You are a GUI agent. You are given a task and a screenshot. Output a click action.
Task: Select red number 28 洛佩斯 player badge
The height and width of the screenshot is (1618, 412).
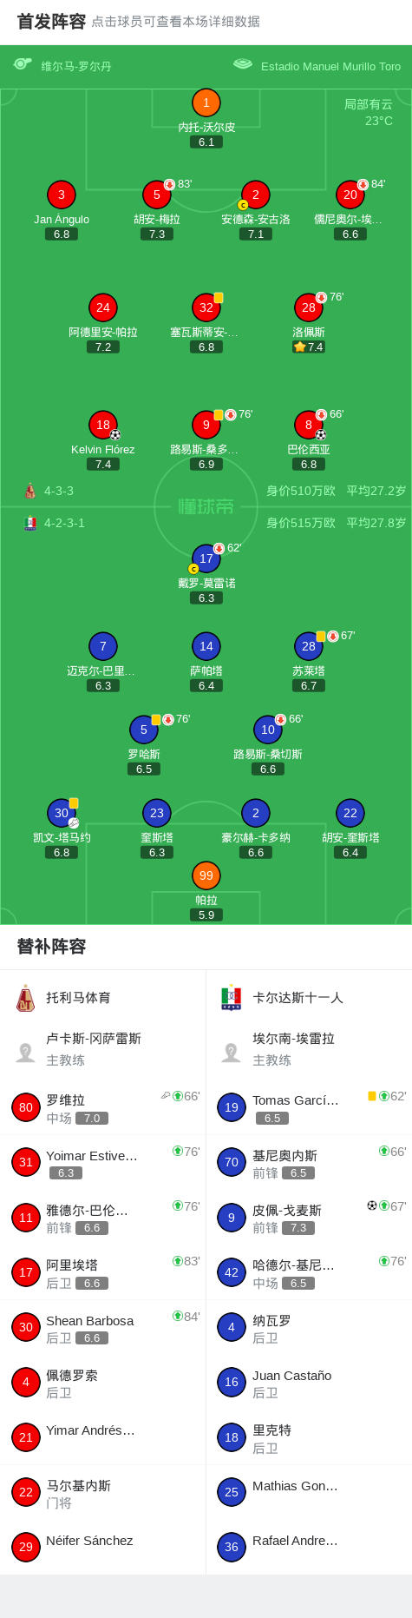[309, 307]
